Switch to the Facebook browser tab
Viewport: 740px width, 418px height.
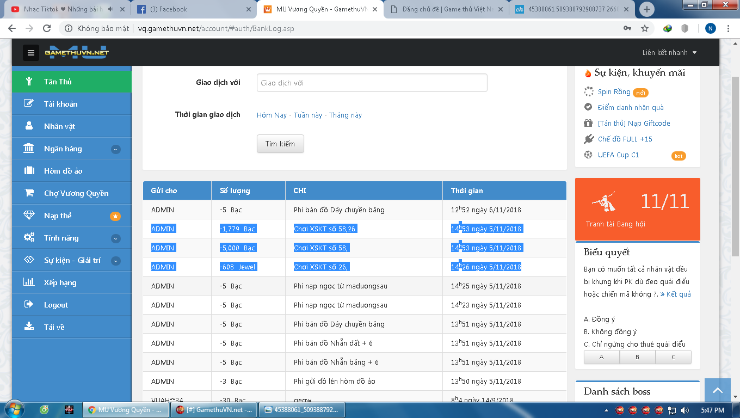click(x=193, y=9)
